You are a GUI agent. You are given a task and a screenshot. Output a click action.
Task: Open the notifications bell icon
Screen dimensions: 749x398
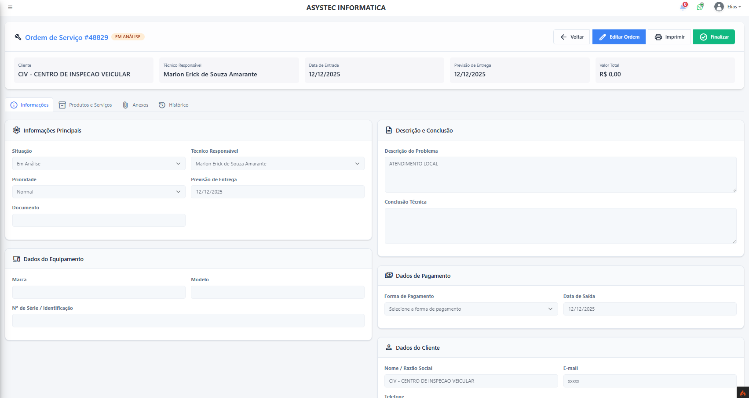(683, 7)
